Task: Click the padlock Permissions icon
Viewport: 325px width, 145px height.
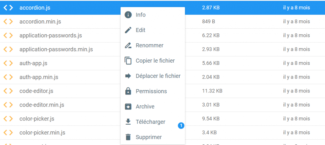Action: (128, 91)
